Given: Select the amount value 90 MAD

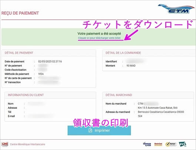Looking at the screenshot, I should [x=131, y=65].
